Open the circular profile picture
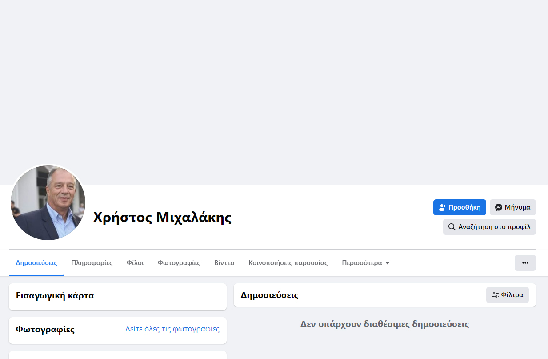Image resolution: width=548 pixels, height=359 pixels. click(x=48, y=203)
